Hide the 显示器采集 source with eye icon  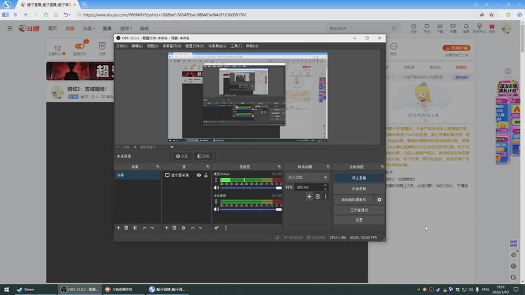pos(199,175)
